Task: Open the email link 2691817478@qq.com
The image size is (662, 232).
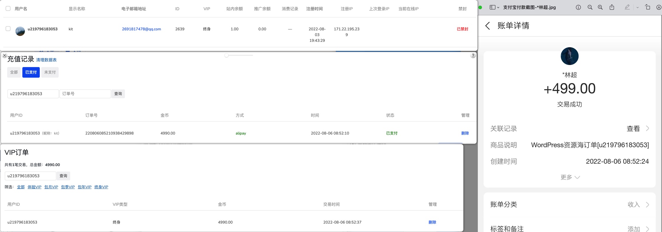Action: pyautogui.click(x=141, y=29)
